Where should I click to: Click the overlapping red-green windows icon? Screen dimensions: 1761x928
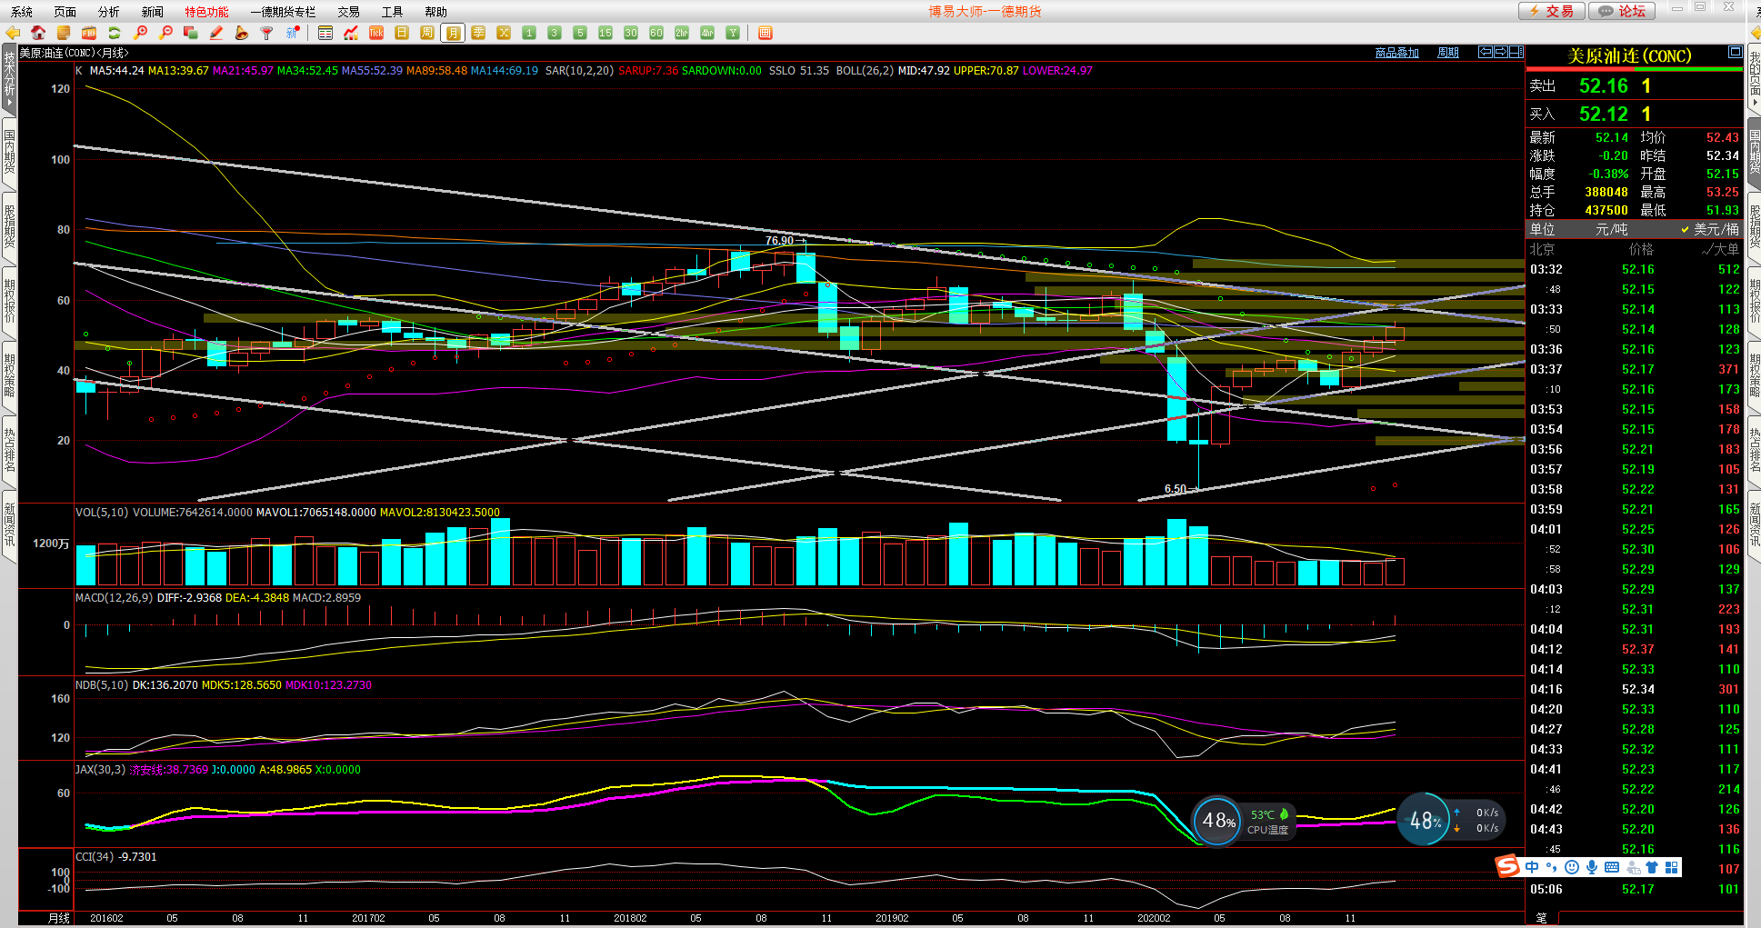pyautogui.click(x=191, y=33)
